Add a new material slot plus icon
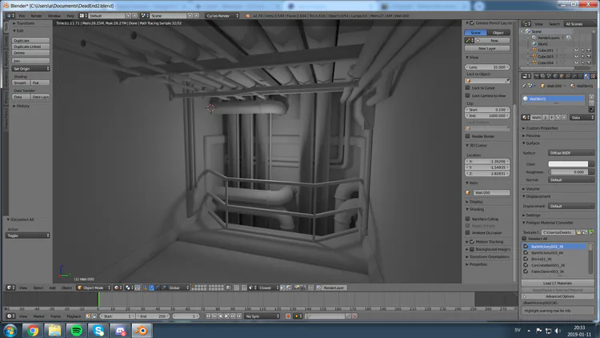This screenshot has height=338, width=600. 591,97
